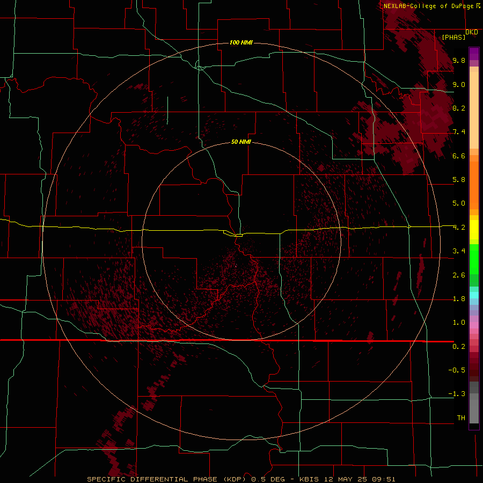The image size is (483, 483).
Task: Click the yellow segment of color bar
Action: pos(474,230)
